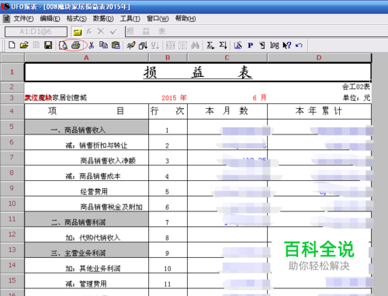Select column A header
The height and width of the screenshot is (296, 388).
(86, 57)
